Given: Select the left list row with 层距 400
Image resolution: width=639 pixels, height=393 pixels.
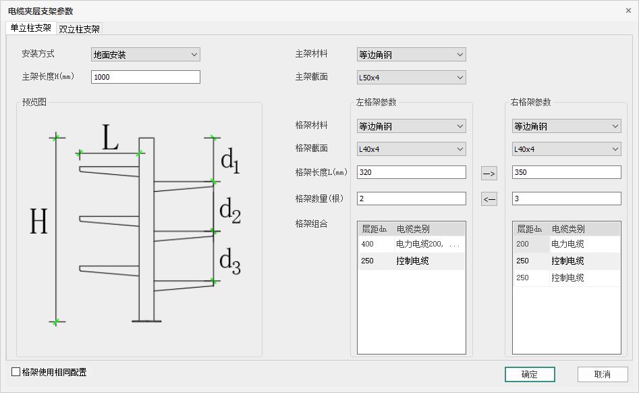Looking at the screenshot, I should (412, 244).
